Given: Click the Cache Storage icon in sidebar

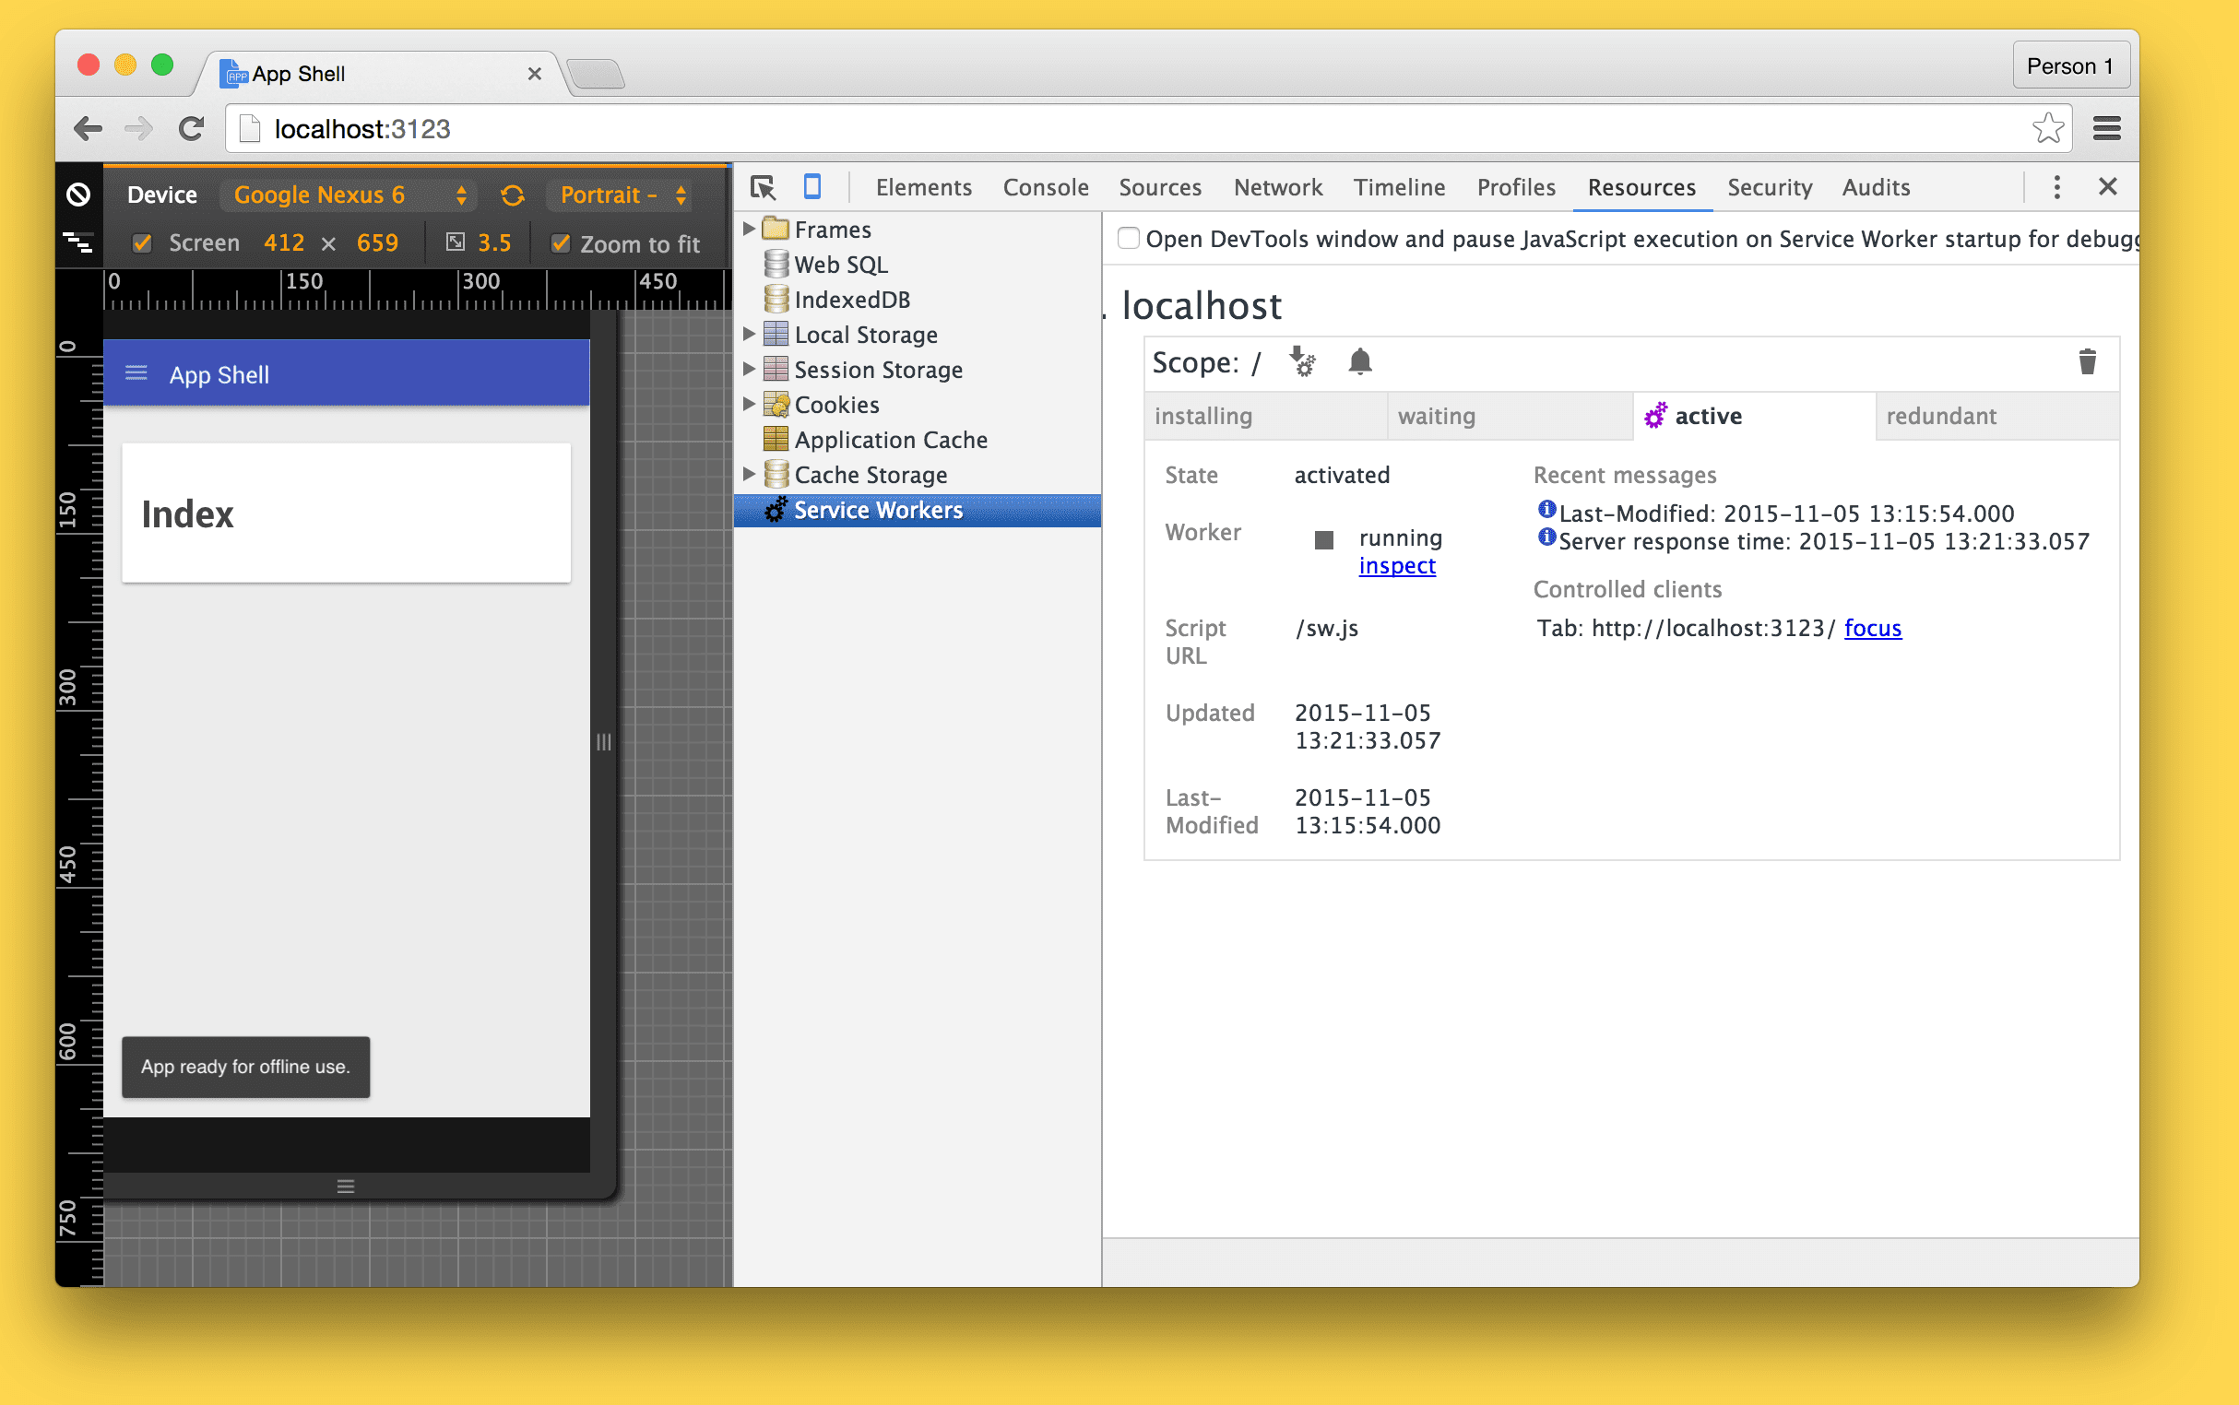Looking at the screenshot, I should point(777,473).
